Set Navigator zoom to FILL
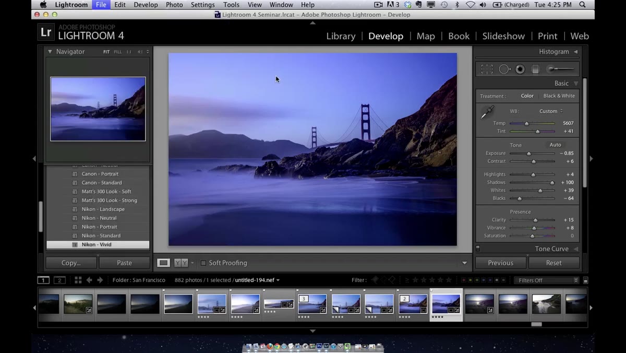Image resolution: width=626 pixels, height=353 pixels. tap(118, 52)
